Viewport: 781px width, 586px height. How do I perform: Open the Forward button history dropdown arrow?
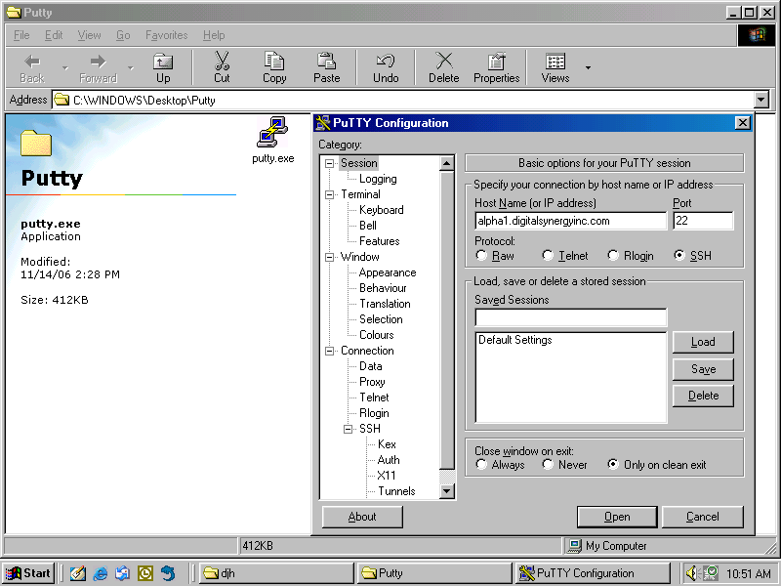131,67
